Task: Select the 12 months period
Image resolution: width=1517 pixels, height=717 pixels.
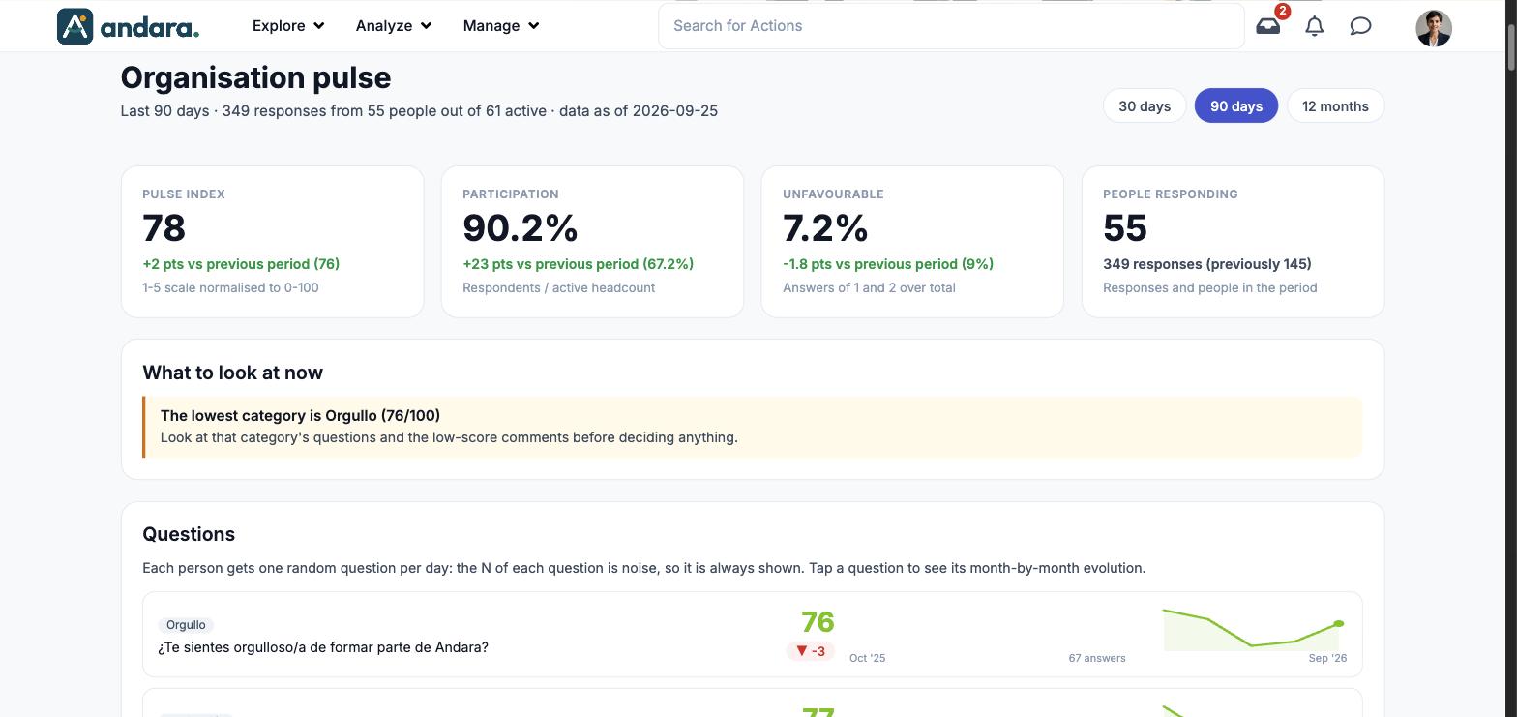Action: [1335, 105]
